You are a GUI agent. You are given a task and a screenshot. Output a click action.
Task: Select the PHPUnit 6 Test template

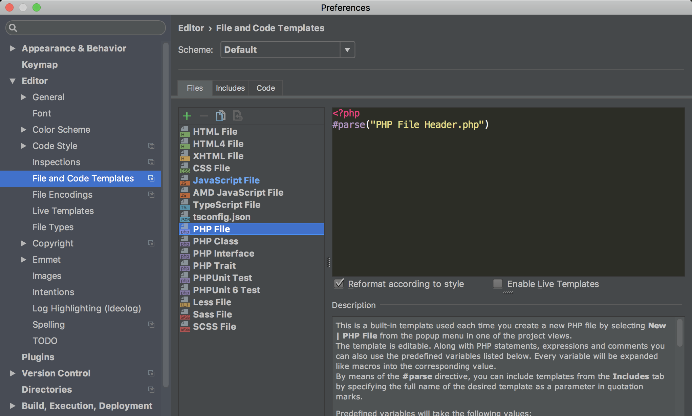tap(252, 290)
